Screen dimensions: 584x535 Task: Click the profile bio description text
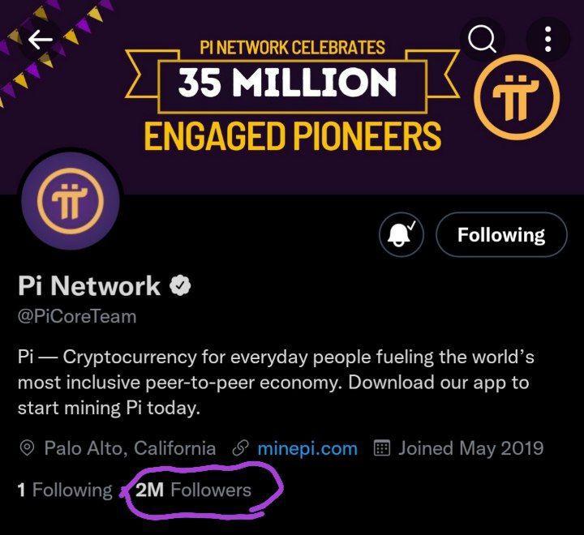click(276, 383)
